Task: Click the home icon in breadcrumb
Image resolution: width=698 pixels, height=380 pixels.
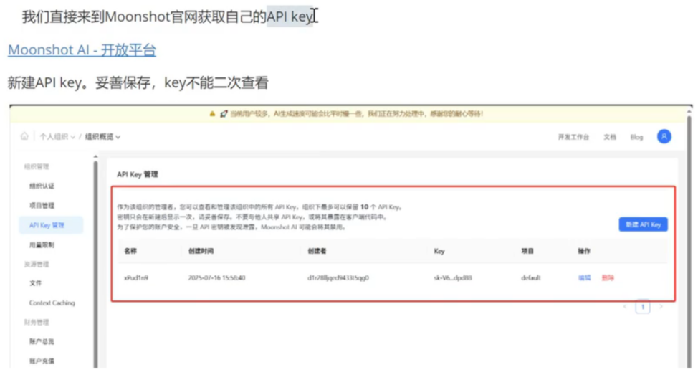Action: pos(24,136)
